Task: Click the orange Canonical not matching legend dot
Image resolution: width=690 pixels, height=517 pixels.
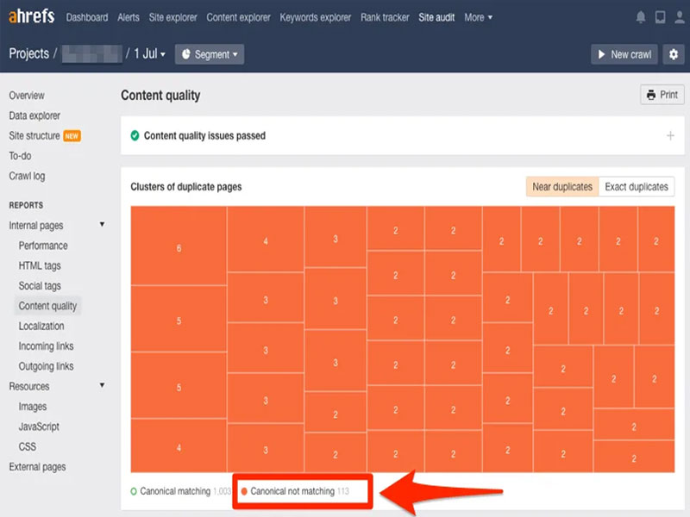Action: (x=244, y=491)
